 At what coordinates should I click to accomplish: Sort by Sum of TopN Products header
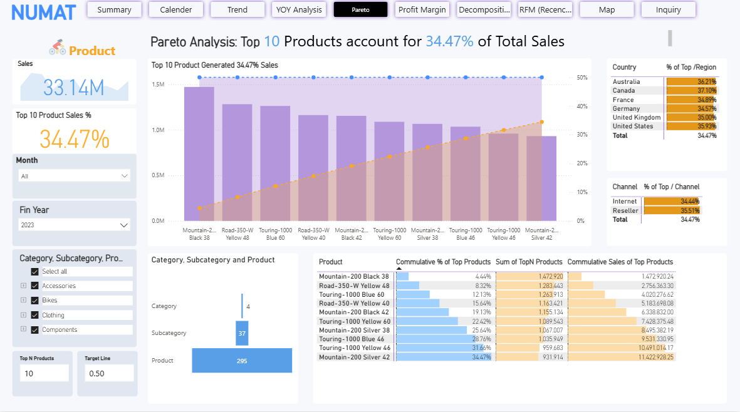tap(529, 262)
